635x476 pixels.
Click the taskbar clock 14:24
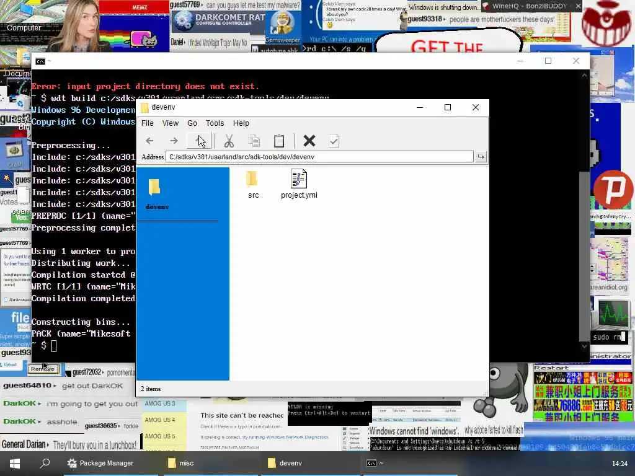tap(619, 464)
